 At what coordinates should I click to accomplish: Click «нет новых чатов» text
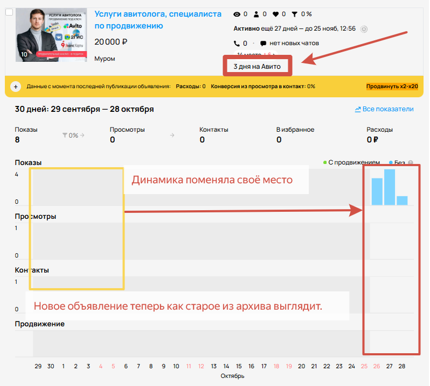(294, 44)
